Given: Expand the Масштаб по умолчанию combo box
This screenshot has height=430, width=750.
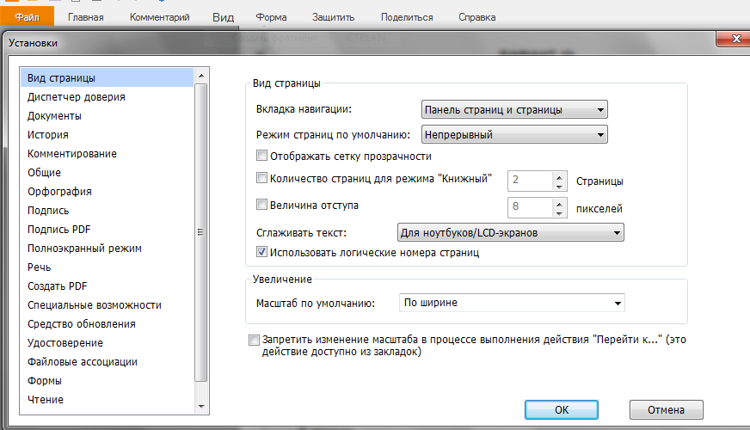Looking at the screenshot, I should point(513,304).
